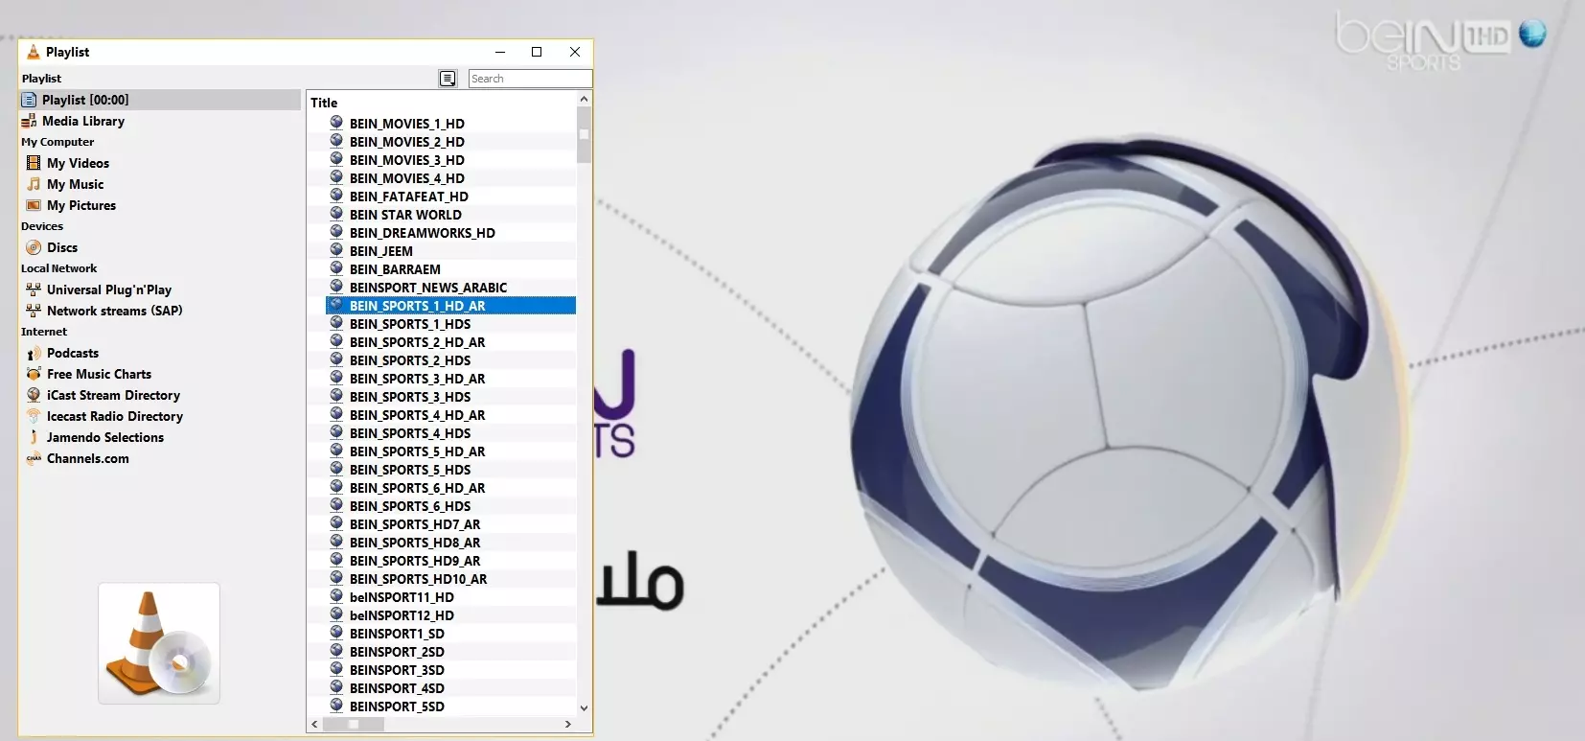Open Jamendo Selections
The image size is (1585, 741).
(105, 437)
